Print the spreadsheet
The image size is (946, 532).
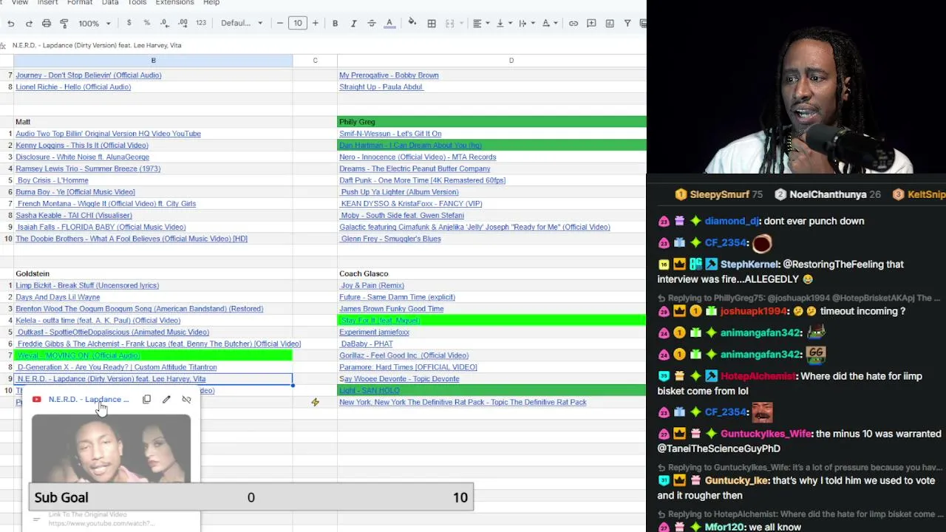click(x=47, y=24)
